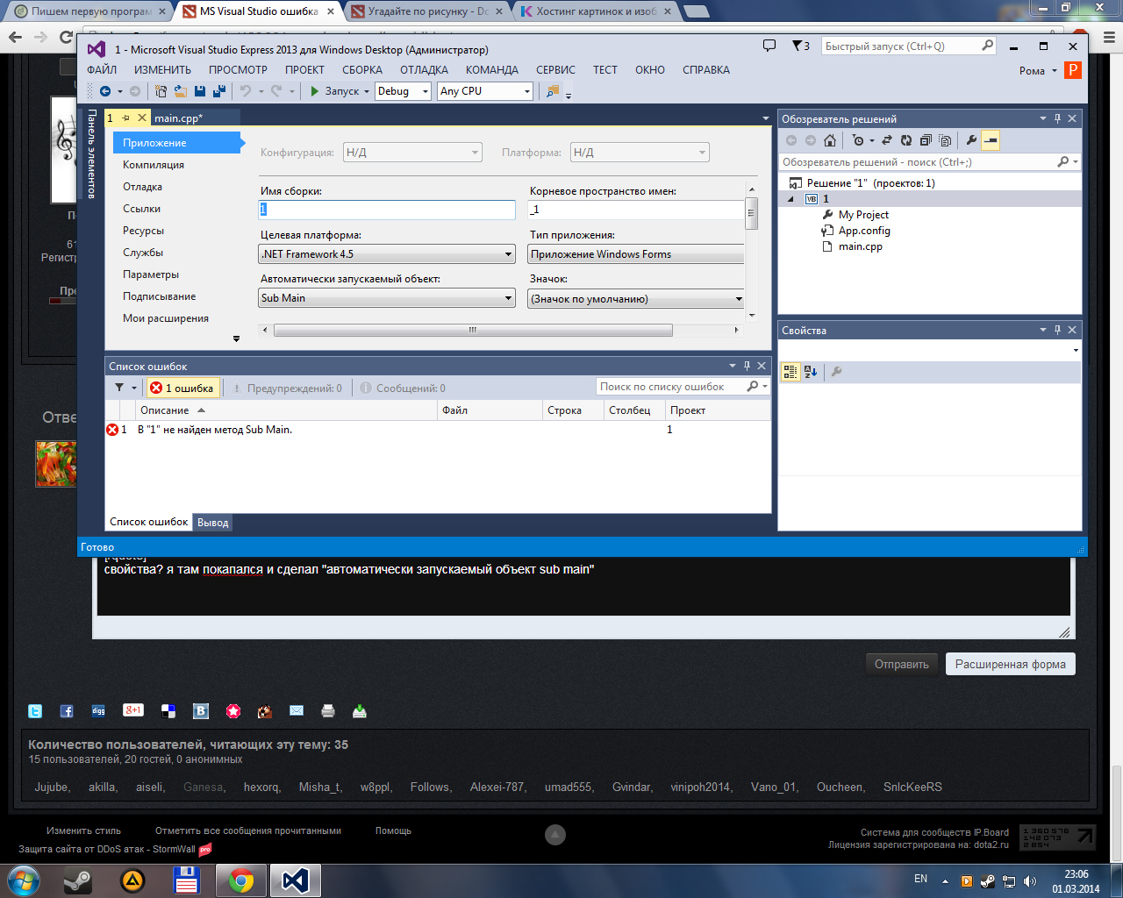Click the Show All Files icon in Solution Explorer
This screenshot has width=1123, height=898.
[x=945, y=140]
